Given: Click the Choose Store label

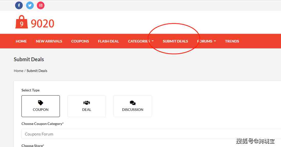Looking at the screenshot, I should pos(33,145).
